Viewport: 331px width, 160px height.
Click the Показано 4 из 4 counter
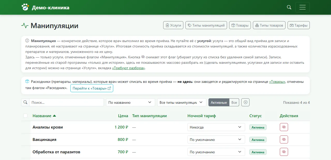tap(296, 102)
